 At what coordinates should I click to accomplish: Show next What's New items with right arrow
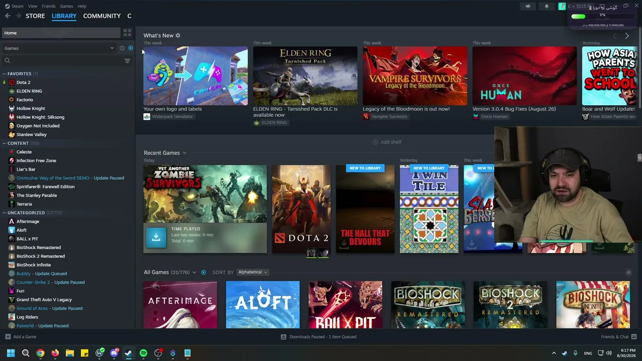627,36
